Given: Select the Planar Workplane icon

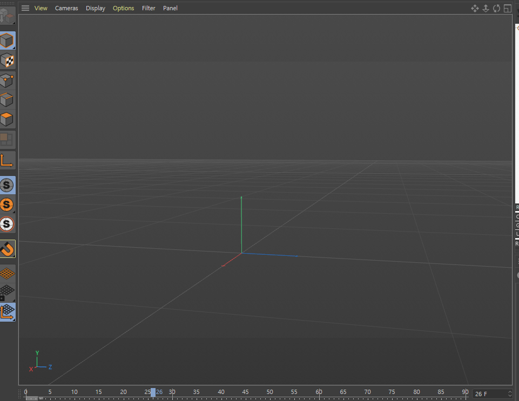Looking at the screenshot, I should [7, 312].
